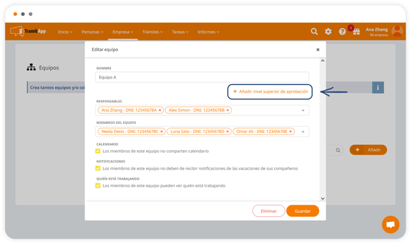
Task: Open the Empresa menu
Action: (x=123, y=32)
